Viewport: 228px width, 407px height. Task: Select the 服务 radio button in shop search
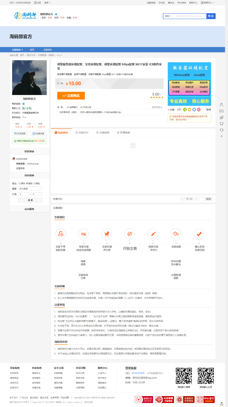27,183
